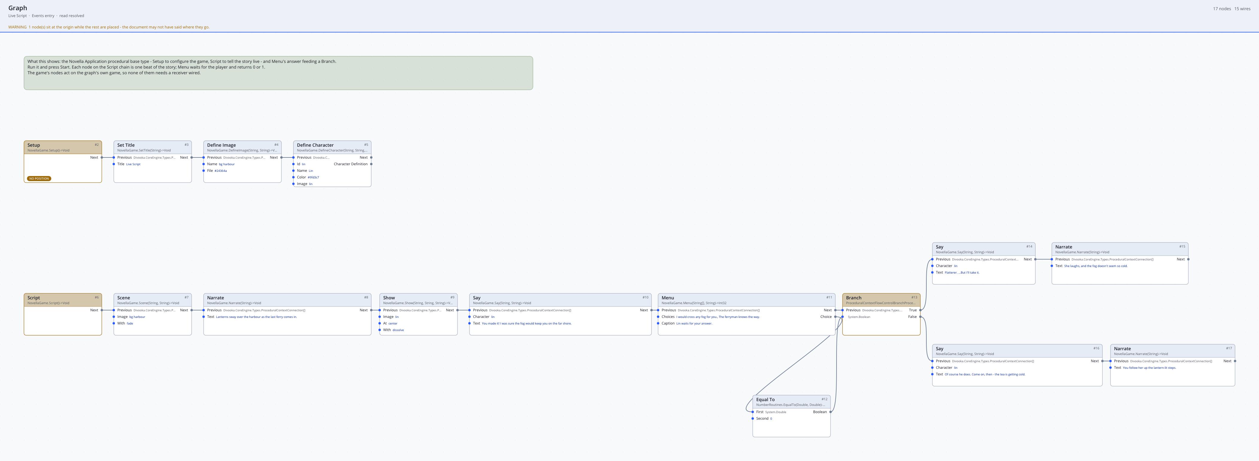Viewport: 1259px width, 461px height.
Task: Select the Define Image node title
Action: click(x=221, y=145)
